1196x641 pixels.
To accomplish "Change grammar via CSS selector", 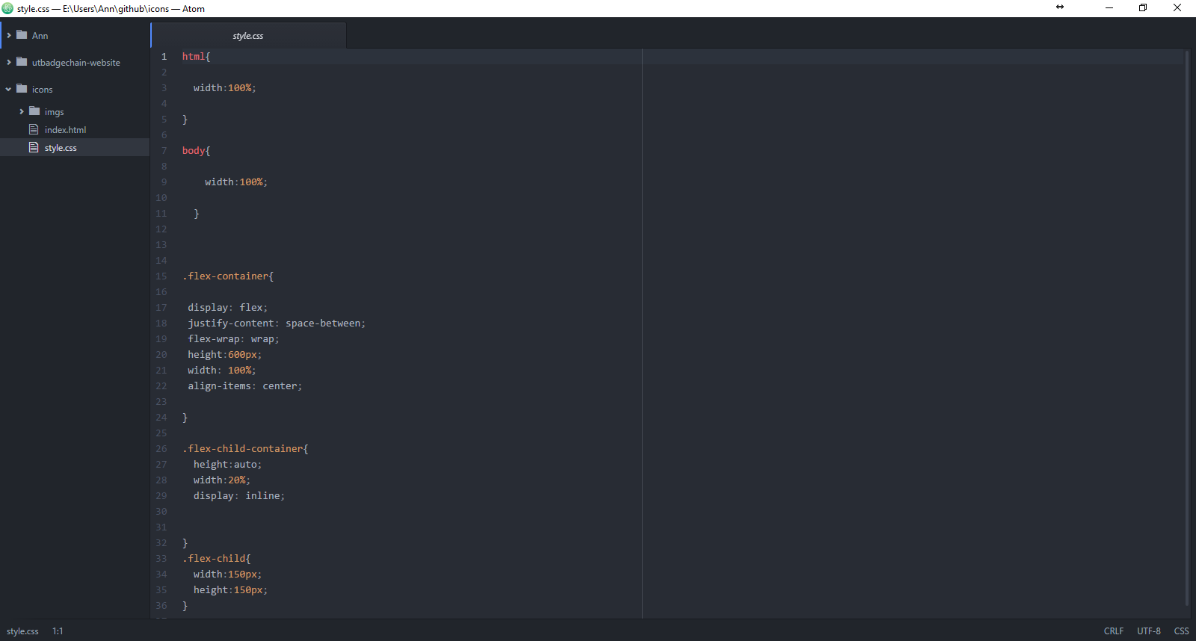I will tap(1181, 631).
